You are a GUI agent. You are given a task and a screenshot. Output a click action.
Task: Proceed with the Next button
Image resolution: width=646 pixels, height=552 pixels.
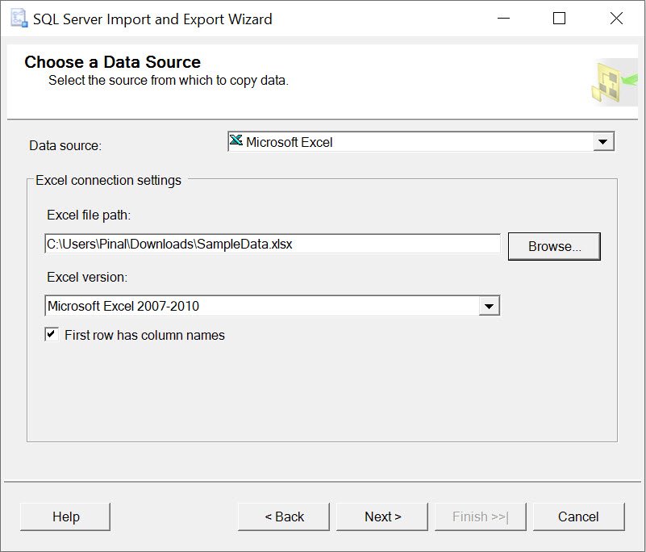pos(382,516)
